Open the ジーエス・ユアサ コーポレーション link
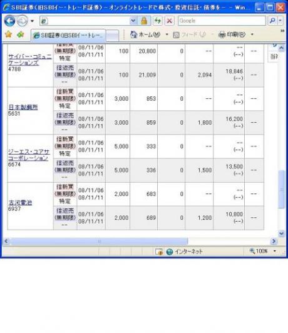The height and width of the screenshot is (333, 288). (29, 155)
